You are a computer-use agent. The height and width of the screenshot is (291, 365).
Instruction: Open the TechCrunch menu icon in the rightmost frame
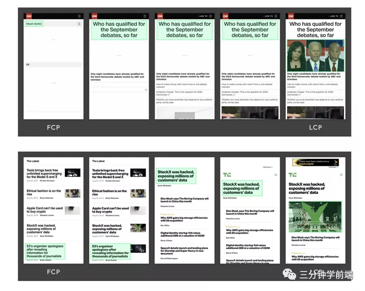(341, 175)
